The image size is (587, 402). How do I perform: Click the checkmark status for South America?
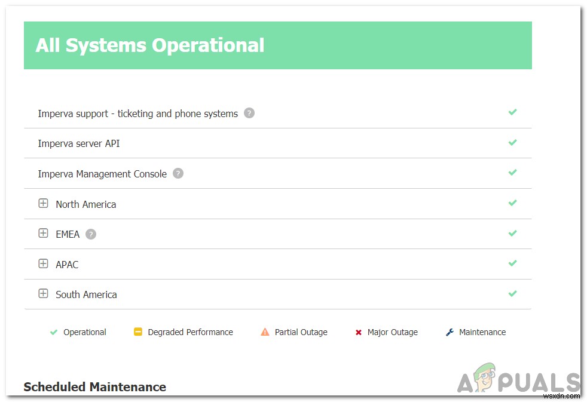pos(512,293)
